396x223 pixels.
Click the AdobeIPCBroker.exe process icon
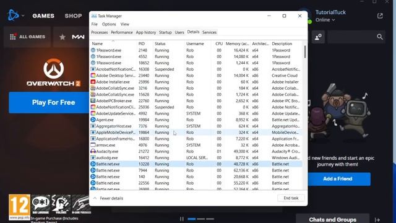click(x=93, y=101)
